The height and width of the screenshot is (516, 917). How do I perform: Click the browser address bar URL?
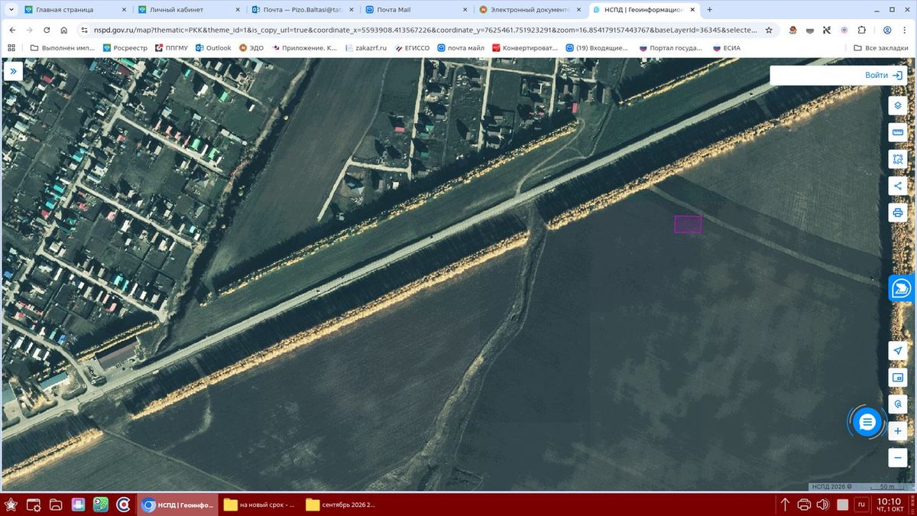tap(419, 30)
